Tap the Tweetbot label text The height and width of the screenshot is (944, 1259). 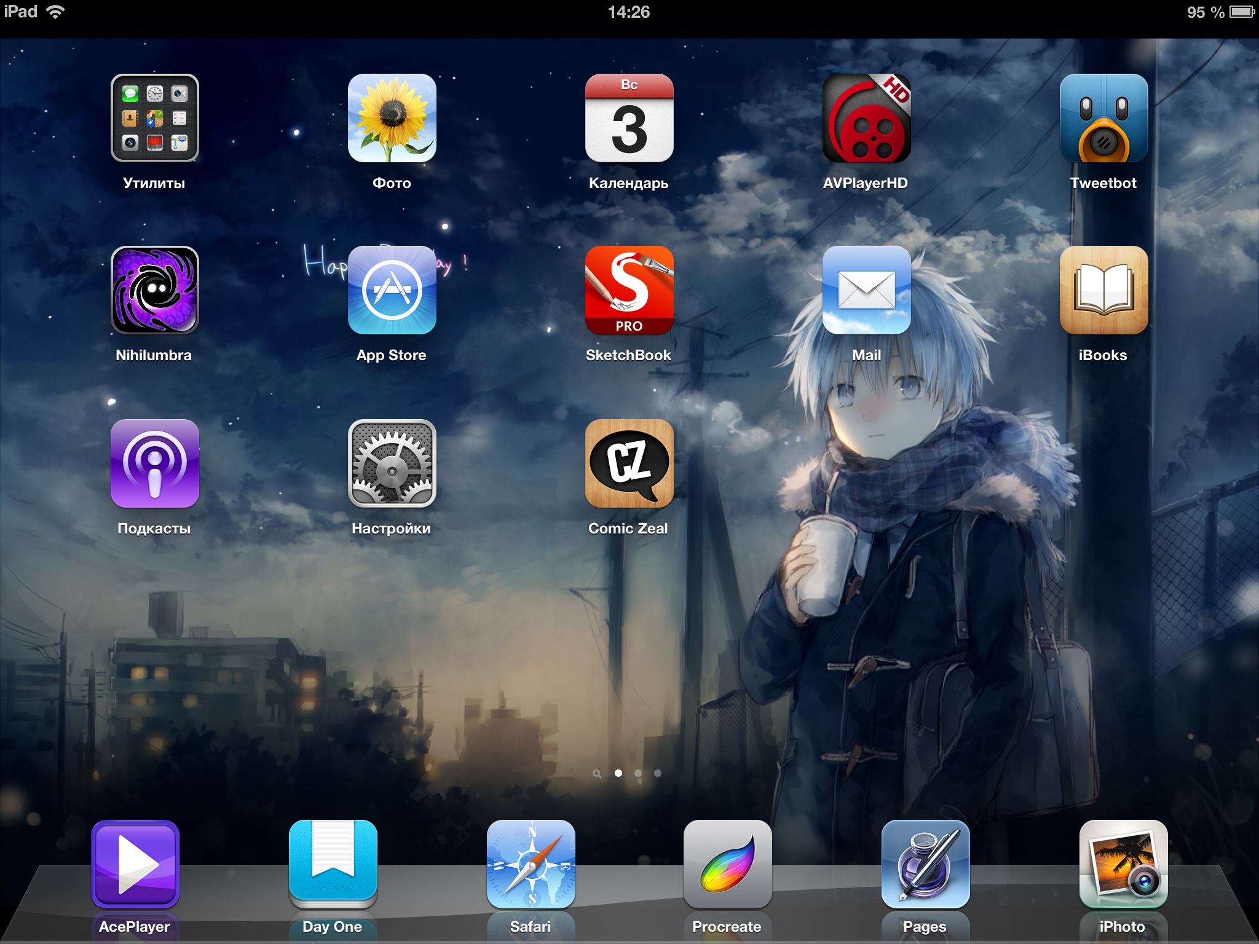click(x=1103, y=183)
